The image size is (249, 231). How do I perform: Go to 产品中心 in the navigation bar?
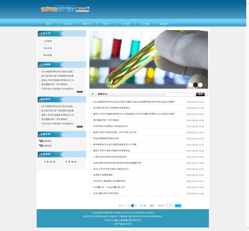click(x=106, y=24)
